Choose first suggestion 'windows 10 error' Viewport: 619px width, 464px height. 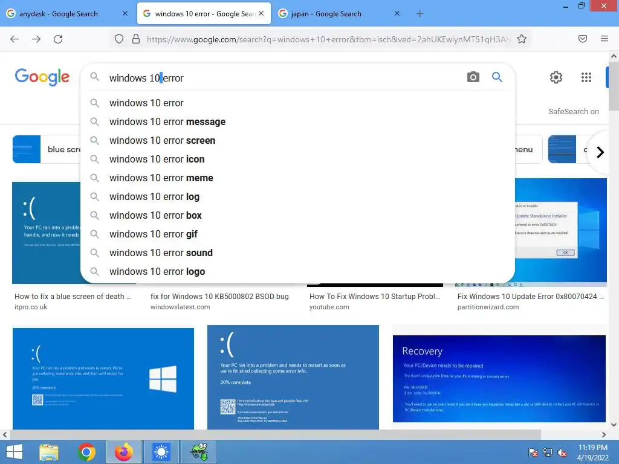297,103
